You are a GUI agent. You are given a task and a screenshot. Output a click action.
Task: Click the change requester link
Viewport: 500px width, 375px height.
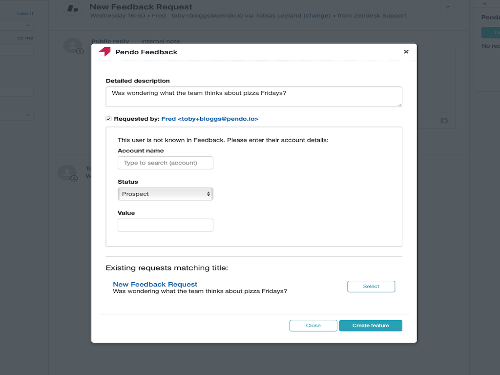[317, 16]
